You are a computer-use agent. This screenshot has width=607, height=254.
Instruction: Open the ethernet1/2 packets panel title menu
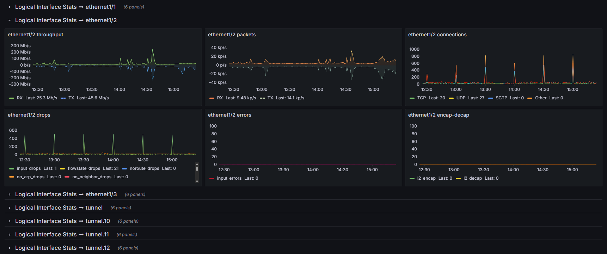tap(232, 35)
